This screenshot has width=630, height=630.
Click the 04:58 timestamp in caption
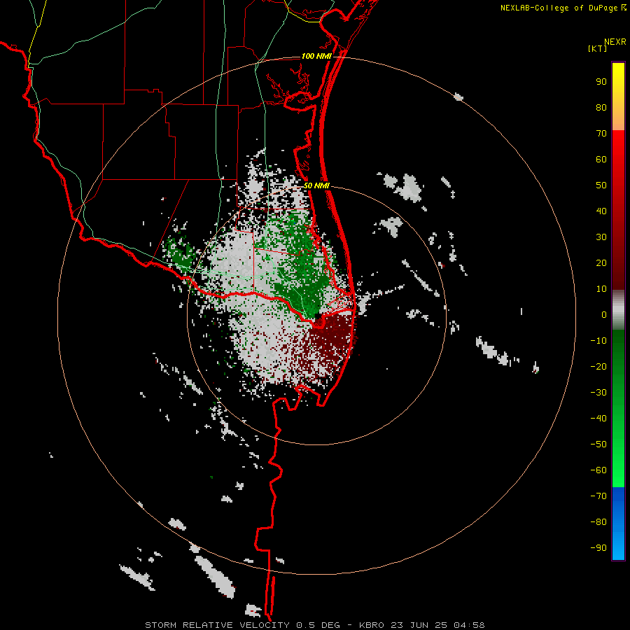tap(469, 625)
